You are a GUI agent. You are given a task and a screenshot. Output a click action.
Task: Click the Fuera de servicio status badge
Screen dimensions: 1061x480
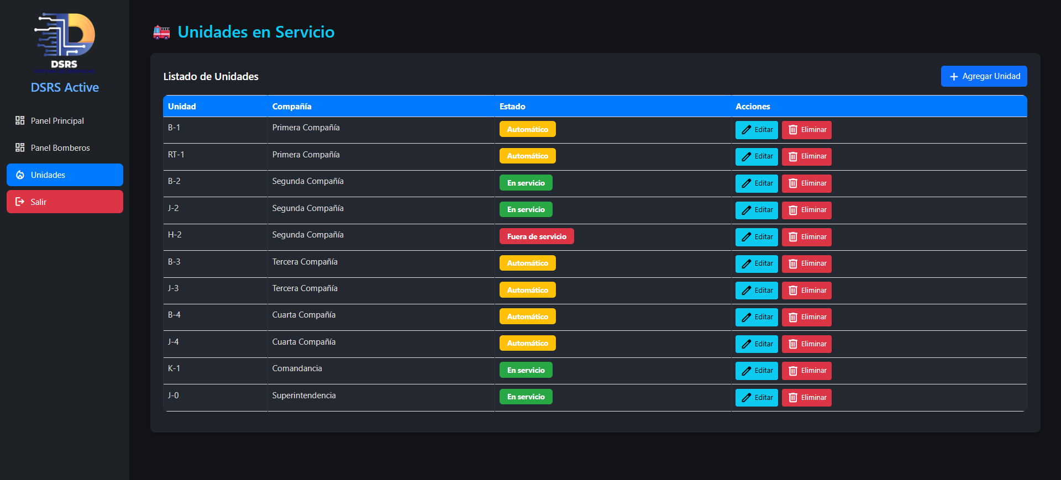(x=536, y=236)
